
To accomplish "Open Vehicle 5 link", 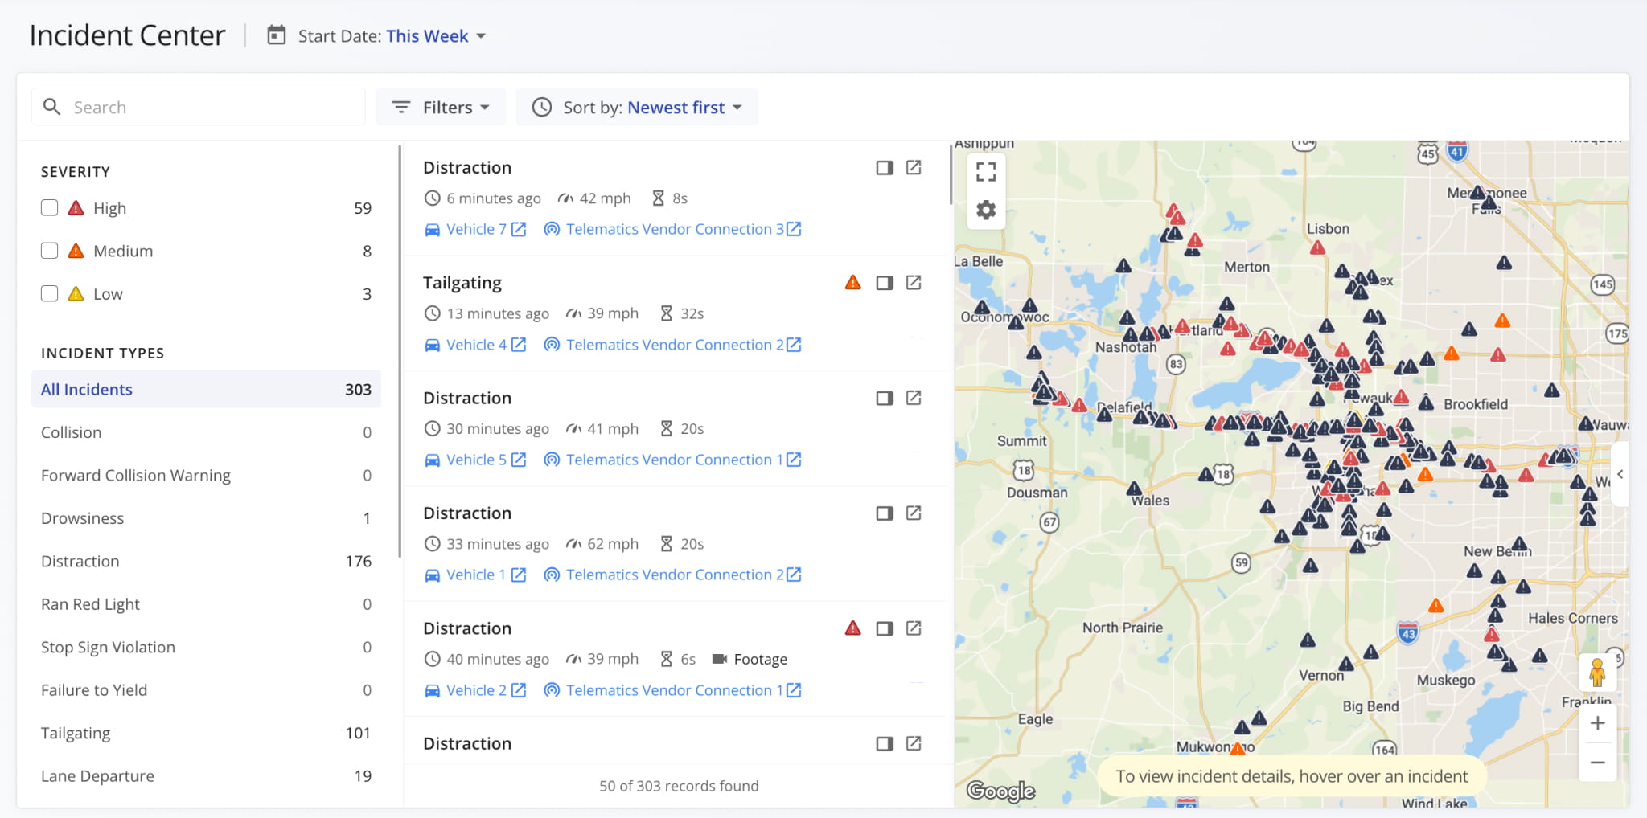I will click(x=475, y=460).
